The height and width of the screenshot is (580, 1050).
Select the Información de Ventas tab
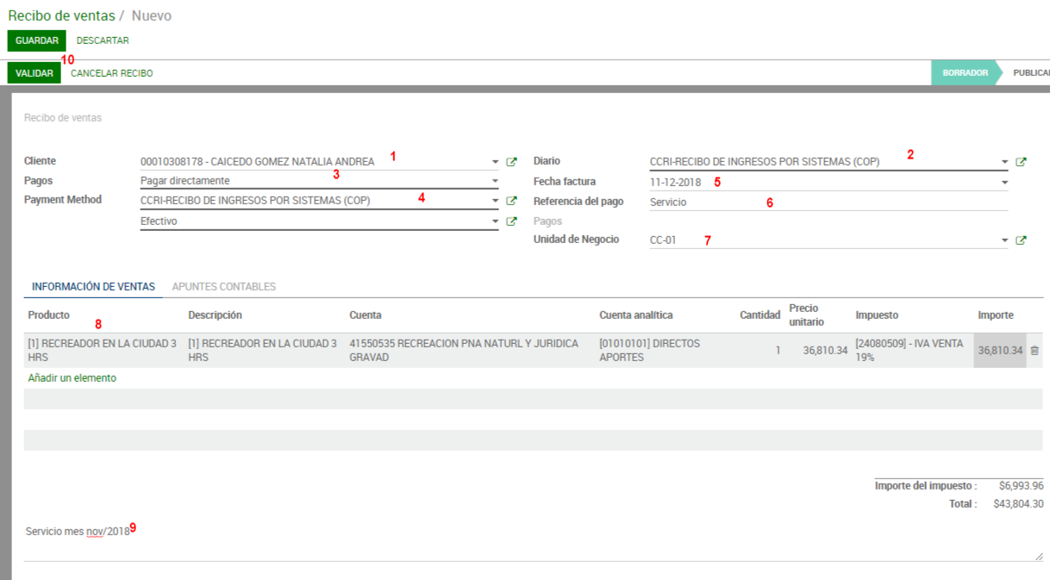coord(93,287)
